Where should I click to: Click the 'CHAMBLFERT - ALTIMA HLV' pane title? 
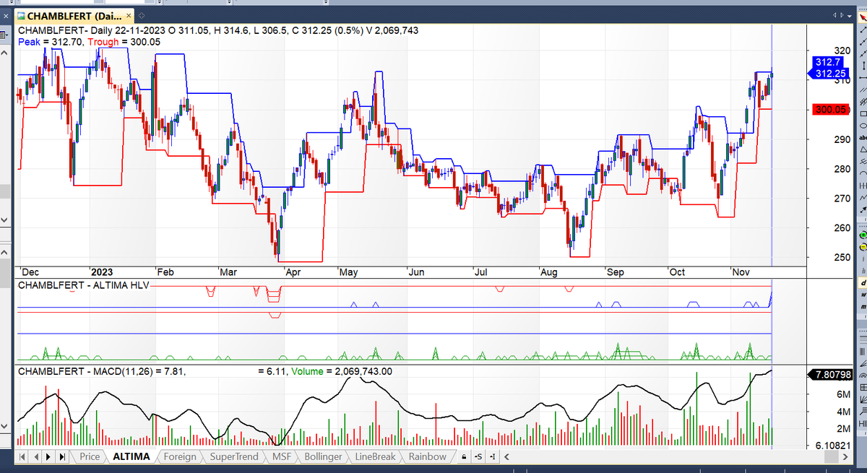click(x=83, y=285)
